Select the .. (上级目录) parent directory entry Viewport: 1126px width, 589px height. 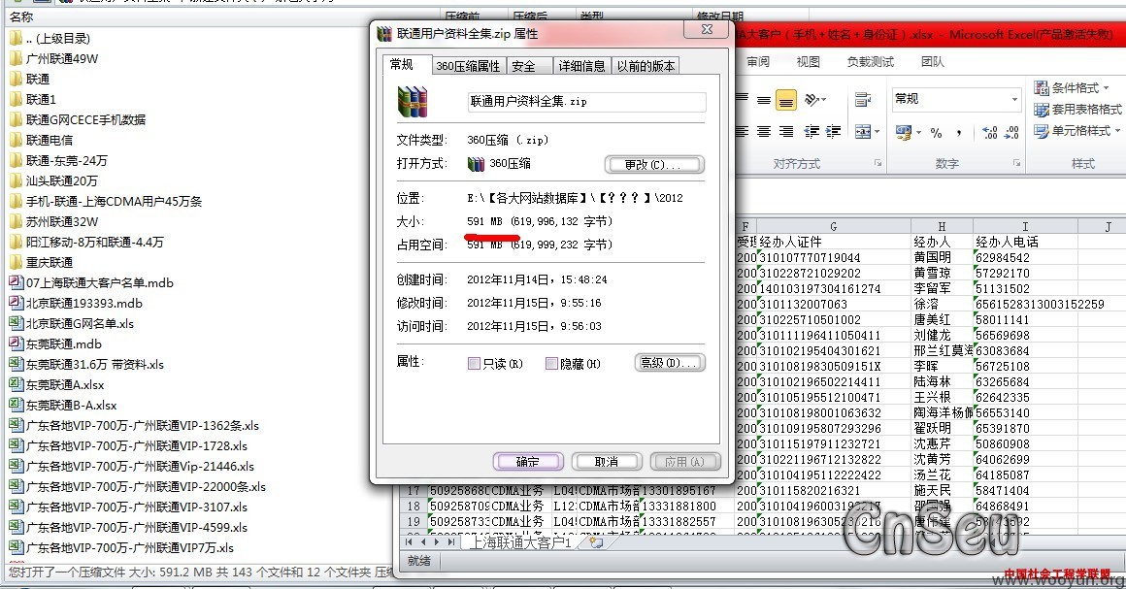50,38
